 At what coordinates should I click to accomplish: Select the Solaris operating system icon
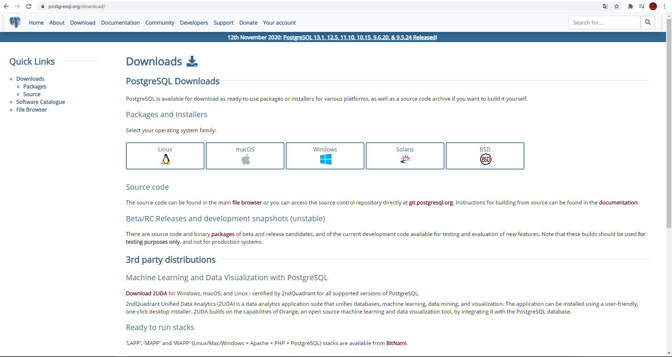[405, 160]
